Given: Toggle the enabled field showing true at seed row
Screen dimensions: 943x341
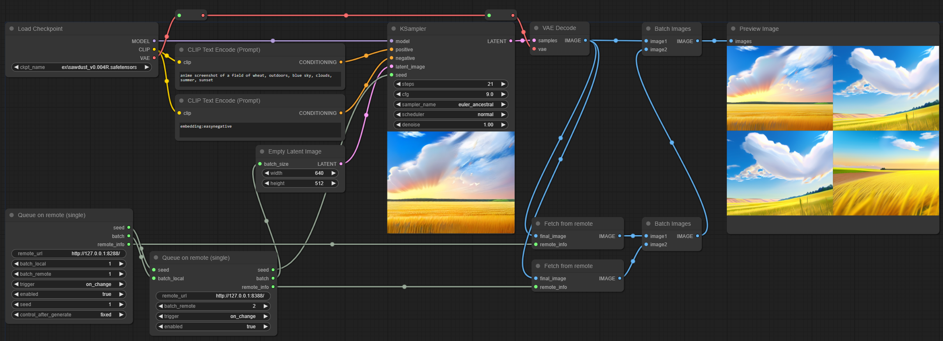Looking at the screenshot, I should pyautogui.click(x=69, y=294).
